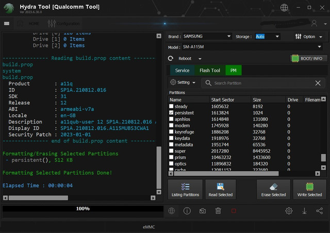
Task: Click the eMMC status bar label
Action: coord(149,227)
